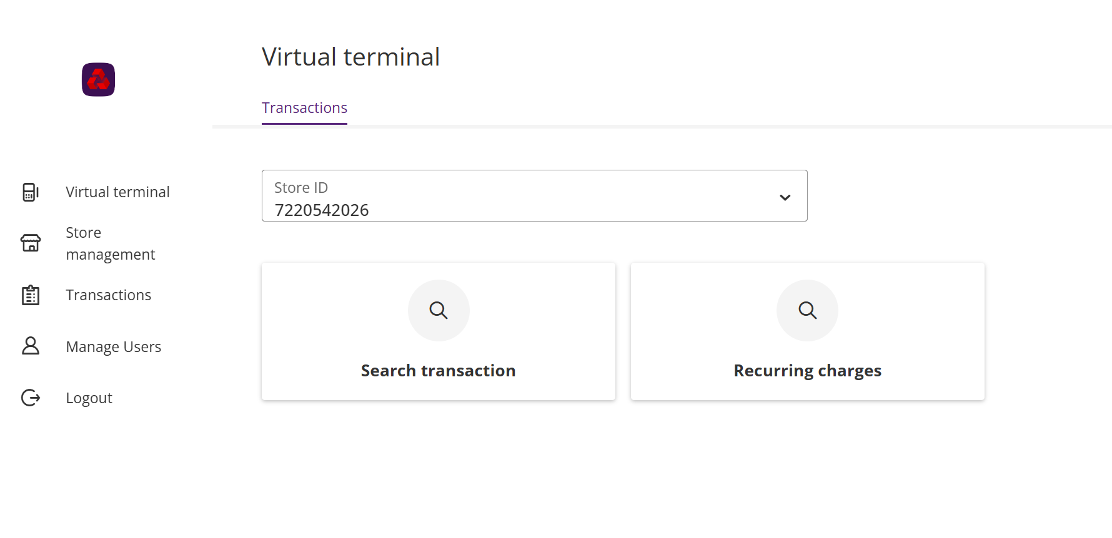The image size is (1112, 538).
Task: Click magnifier icon above Recurring charges
Action: [x=807, y=310]
